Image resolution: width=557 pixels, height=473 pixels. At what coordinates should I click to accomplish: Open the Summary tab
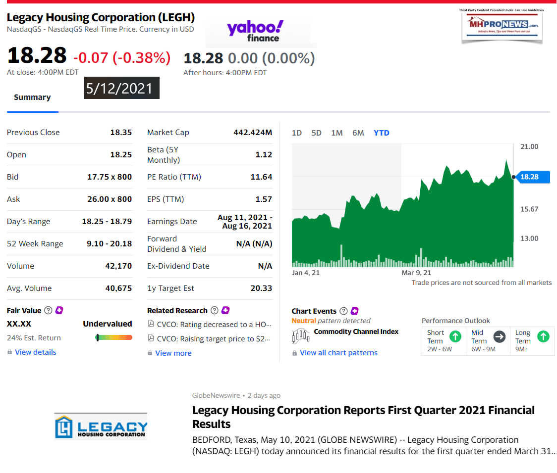32,97
